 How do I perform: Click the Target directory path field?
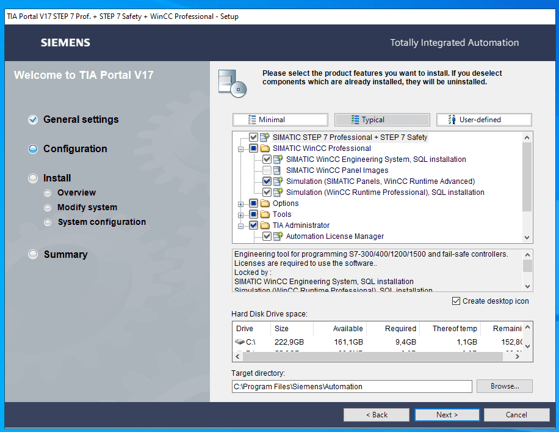(x=352, y=386)
